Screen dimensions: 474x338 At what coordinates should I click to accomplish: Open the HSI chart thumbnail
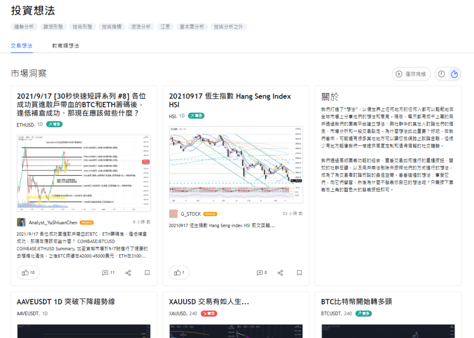point(236,164)
